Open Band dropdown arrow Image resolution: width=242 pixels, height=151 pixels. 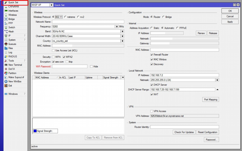pos(122,31)
